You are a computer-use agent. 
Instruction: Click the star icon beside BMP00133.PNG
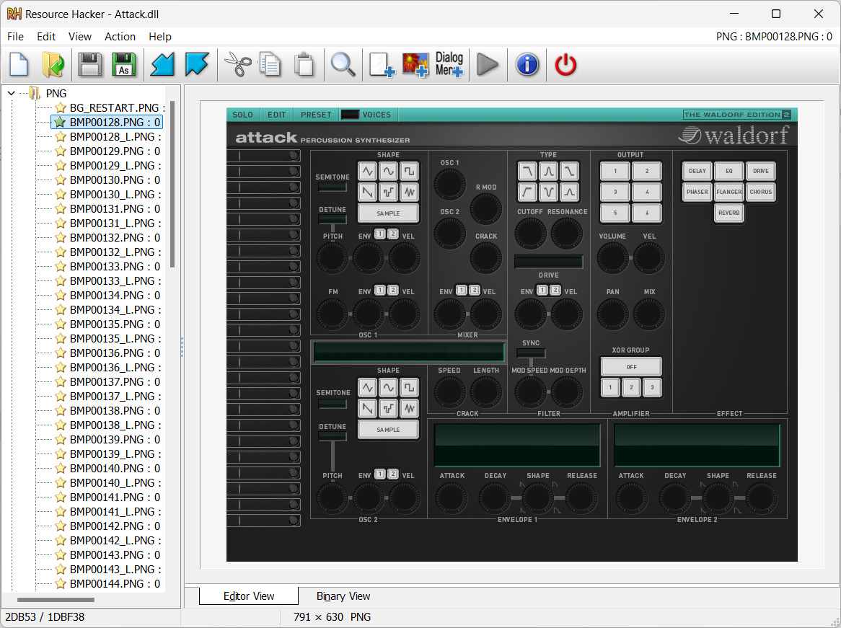(61, 267)
